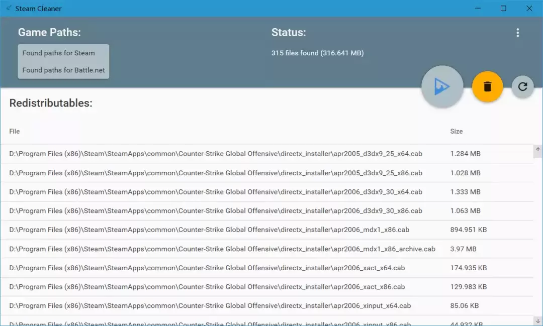Click the blue play/run scan button
The width and height of the screenshot is (543, 326).
click(442, 86)
